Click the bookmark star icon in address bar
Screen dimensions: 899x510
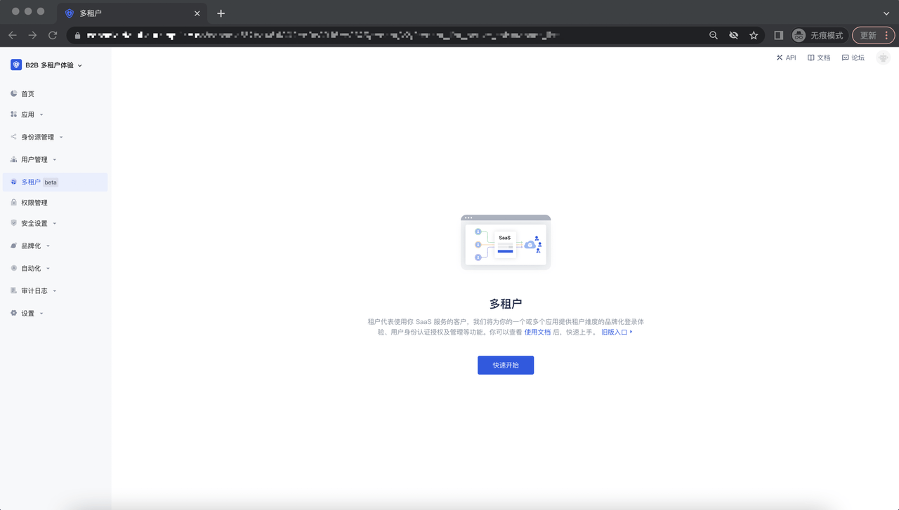(754, 35)
